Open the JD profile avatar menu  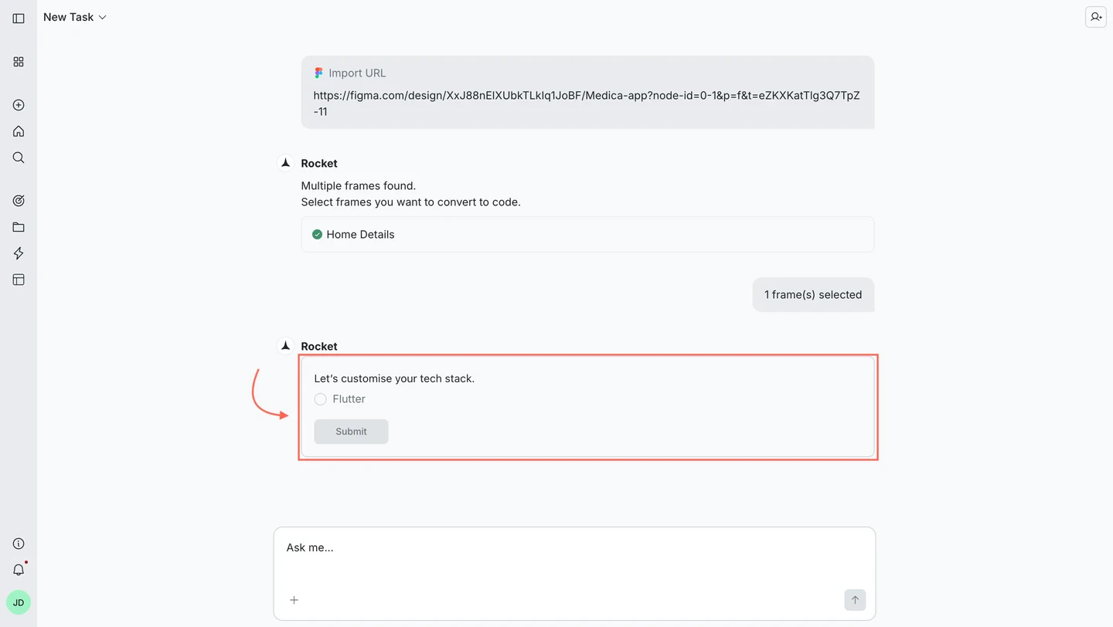tap(19, 602)
